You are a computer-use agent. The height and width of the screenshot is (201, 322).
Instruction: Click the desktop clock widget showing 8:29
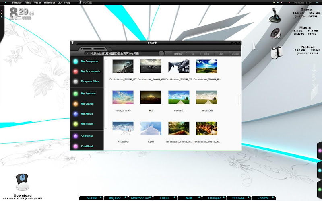point(21,13)
